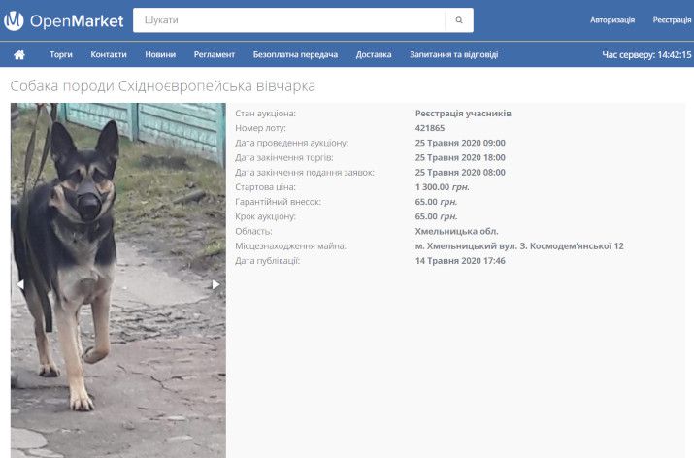Image resolution: width=694 pixels, height=458 pixels.
Task: Open the Доставка menu item
Action: pos(374,55)
